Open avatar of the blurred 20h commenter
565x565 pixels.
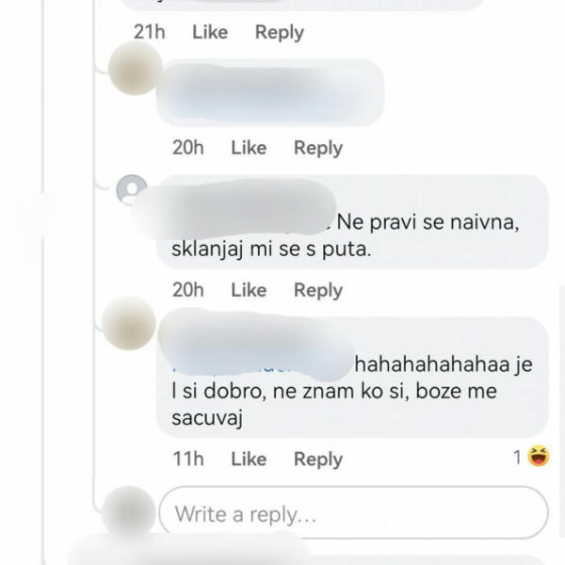pyautogui.click(x=136, y=68)
